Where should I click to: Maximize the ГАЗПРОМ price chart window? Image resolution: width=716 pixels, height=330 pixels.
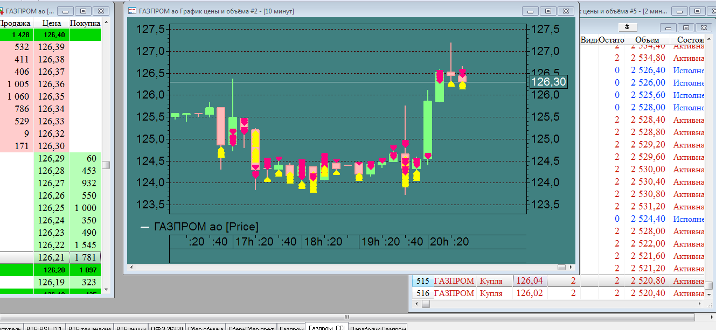pos(548,11)
